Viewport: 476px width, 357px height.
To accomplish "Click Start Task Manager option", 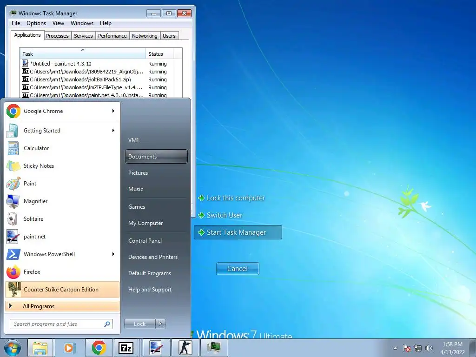I will coord(238,232).
